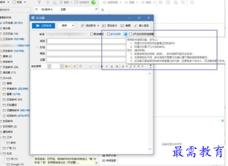Viewport: 228px width, 166px height.
Task: Expand the double chevron in reading pane
Action: coord(223,120)
